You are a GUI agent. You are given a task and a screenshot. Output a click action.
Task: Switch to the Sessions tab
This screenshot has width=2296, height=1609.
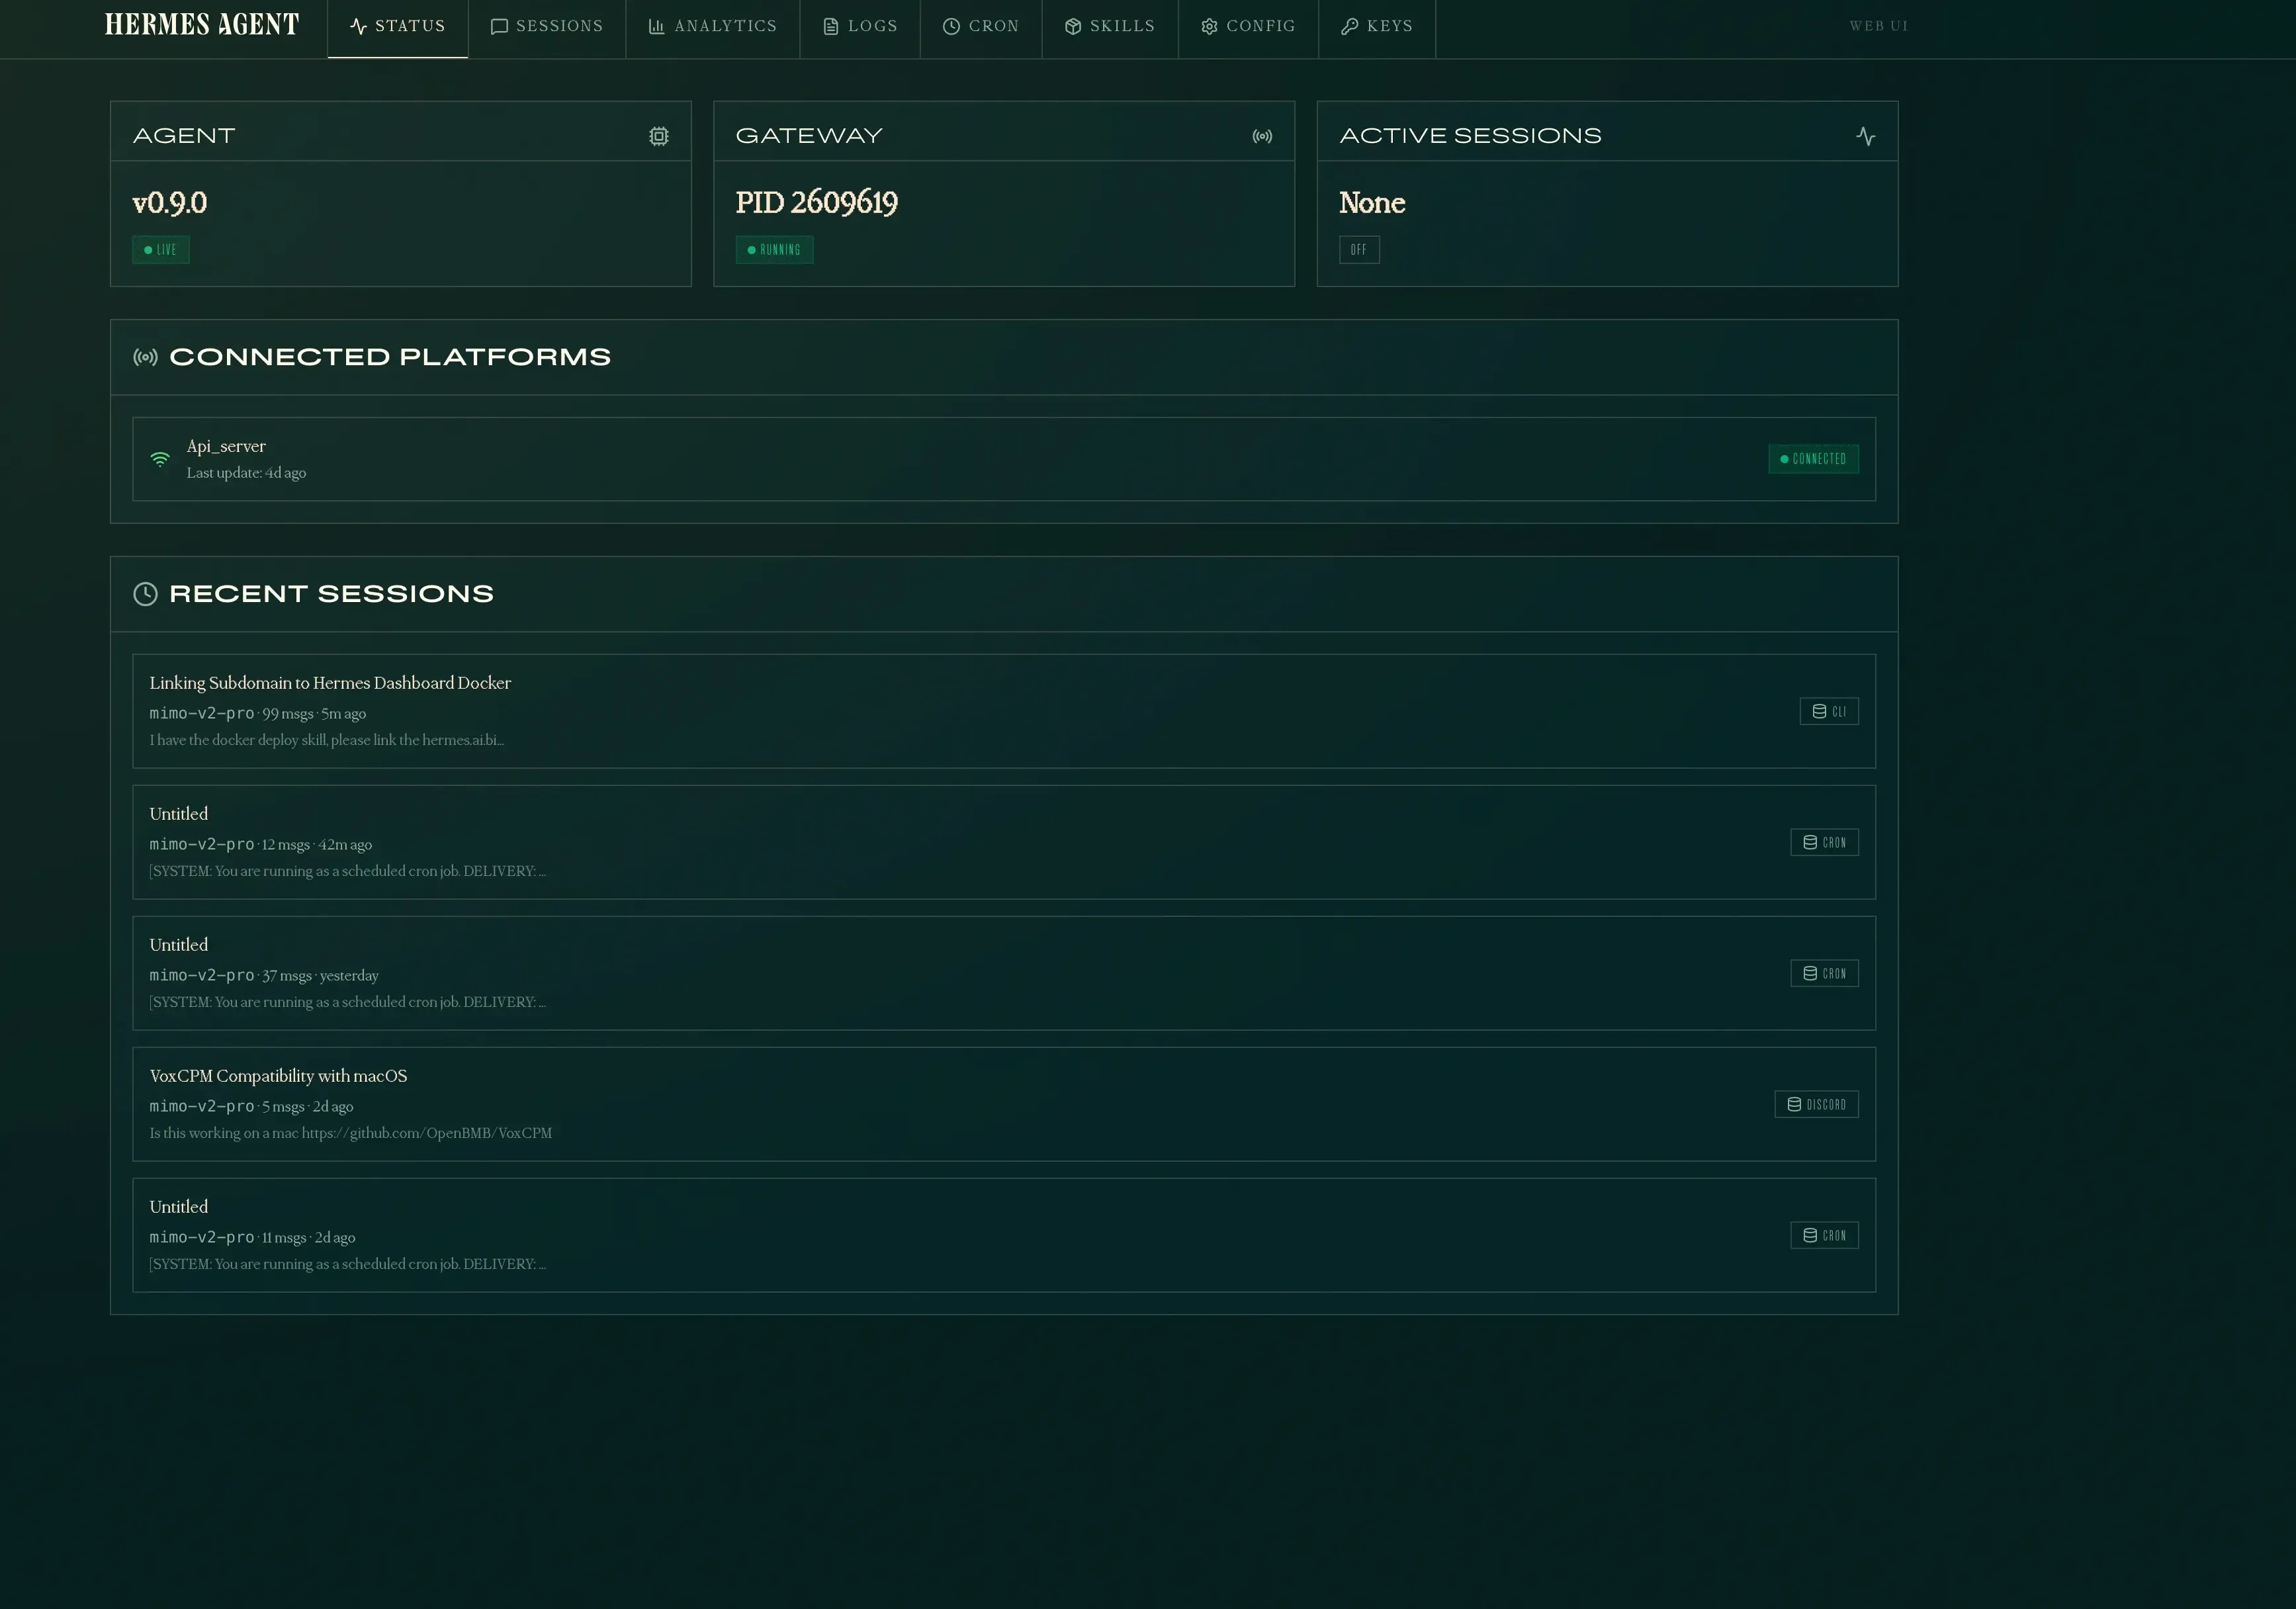point(547,27)
